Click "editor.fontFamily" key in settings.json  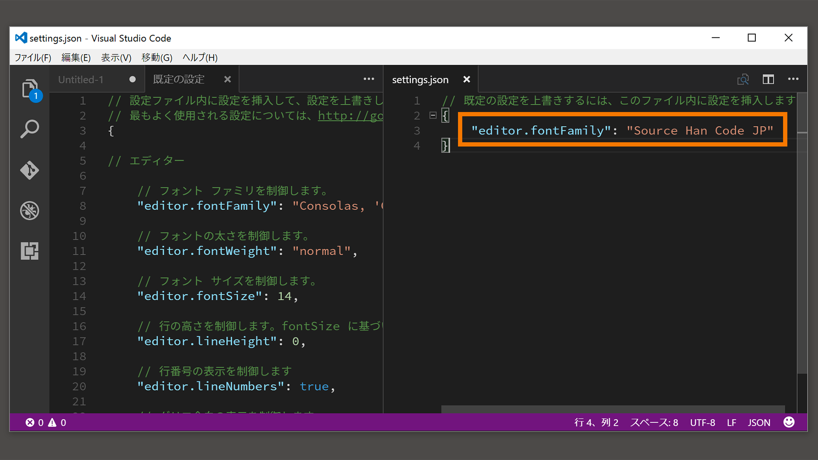541,130
